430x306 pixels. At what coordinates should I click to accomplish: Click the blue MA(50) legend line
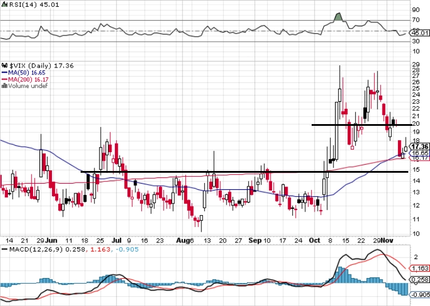click(5, 73)
